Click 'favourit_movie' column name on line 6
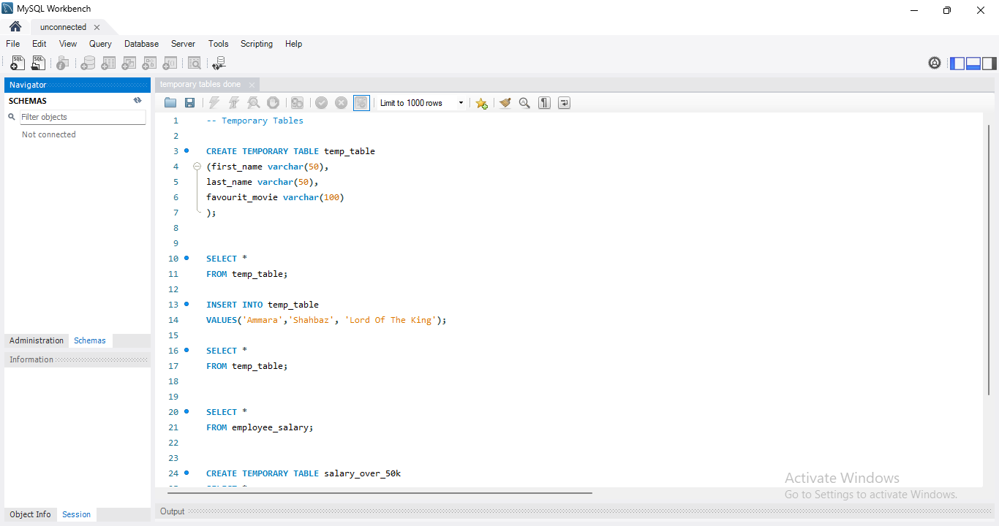 point(242,197)
